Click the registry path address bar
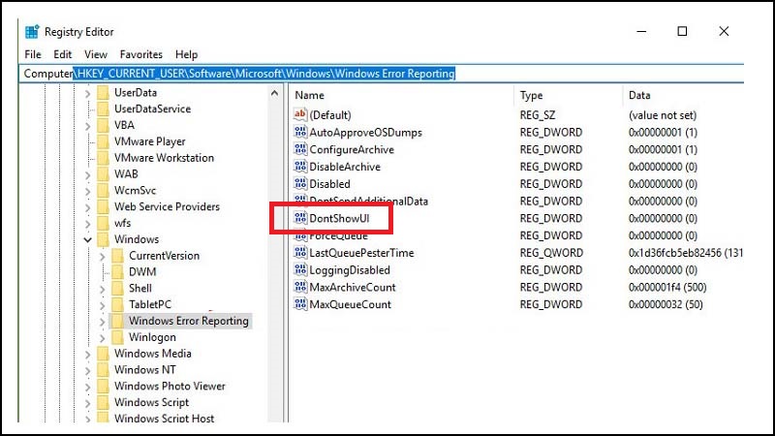775x436 pixels. 381,74
